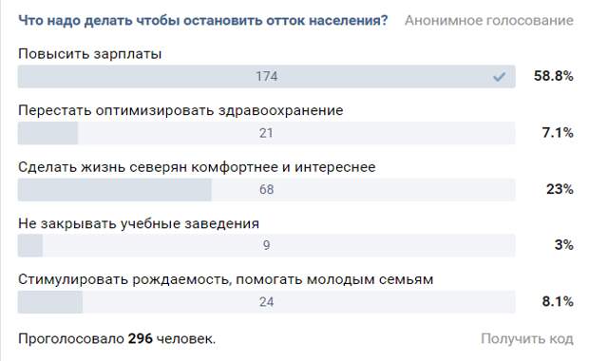
Task: Click the checkmark icon on the 174 bar
Action: point(499,77)
